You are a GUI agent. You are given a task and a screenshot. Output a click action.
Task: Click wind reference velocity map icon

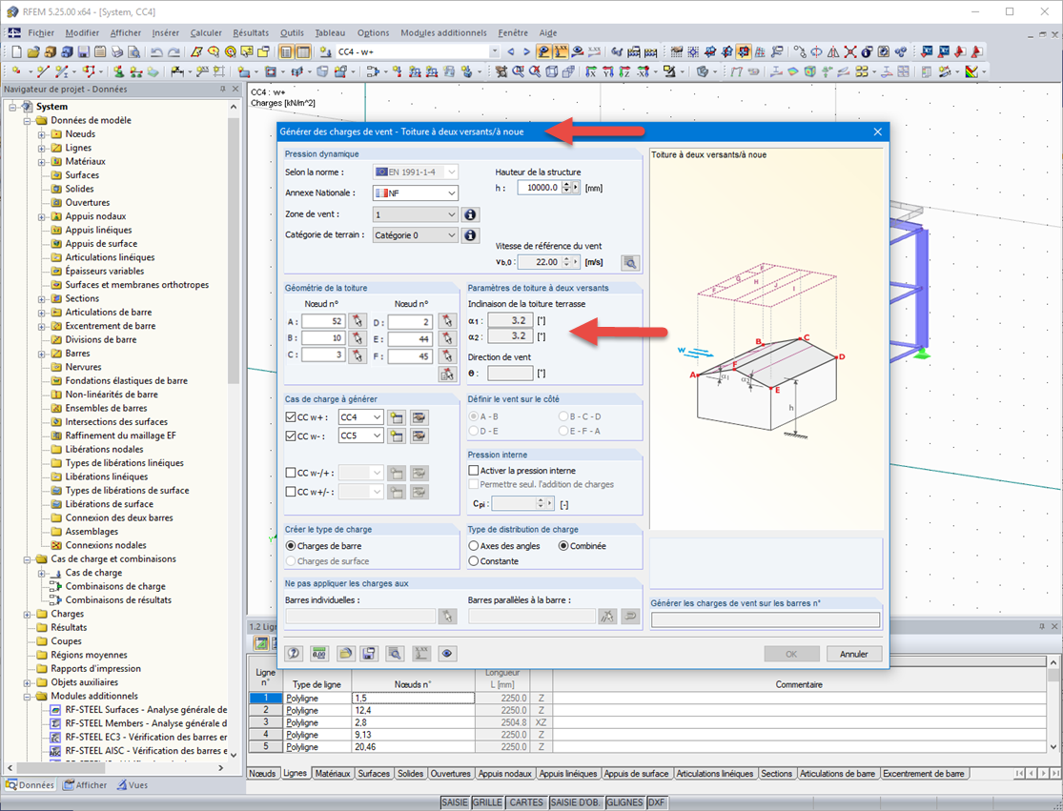coord(630,262)
